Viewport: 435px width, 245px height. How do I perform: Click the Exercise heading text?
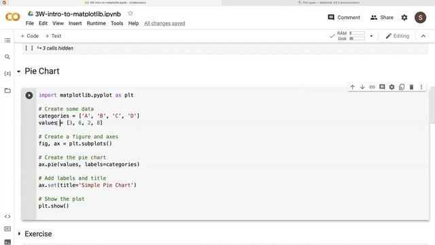point(38,234)
